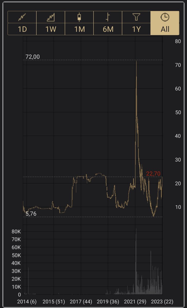Image resolution: width=187 pixels, height=308 pixels.
Task: Switch to the 1W range
Action: point(50,29)
